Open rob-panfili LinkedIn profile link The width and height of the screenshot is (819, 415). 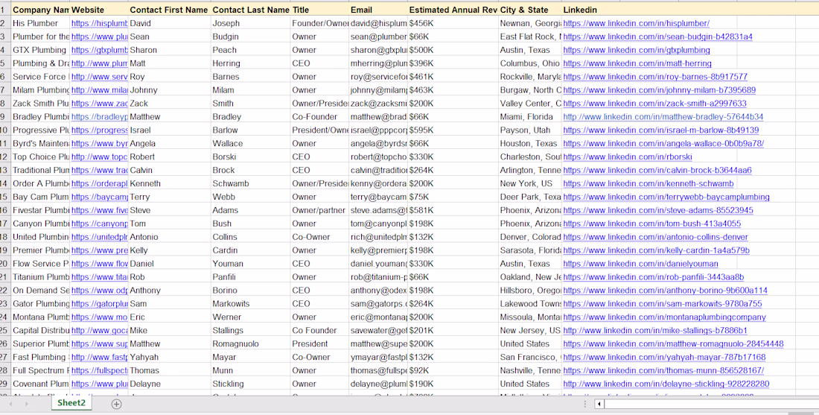click(x=654, y=277)
